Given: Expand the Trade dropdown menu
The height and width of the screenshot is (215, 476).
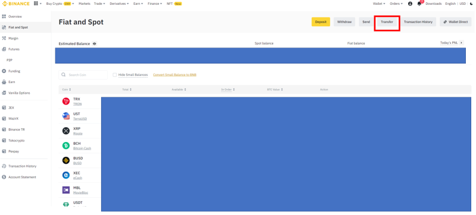Looking at the screenshot, I should [99, 4].
